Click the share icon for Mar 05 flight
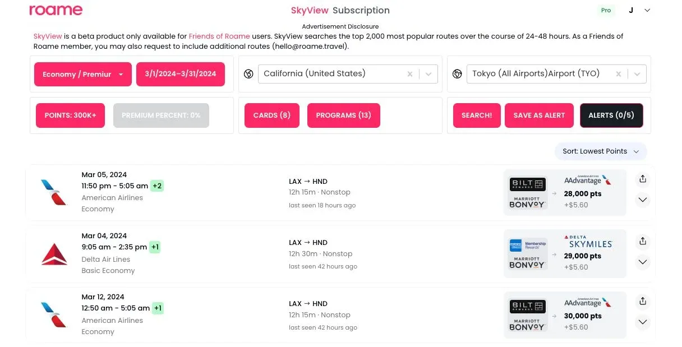 [x=643, y=179]
